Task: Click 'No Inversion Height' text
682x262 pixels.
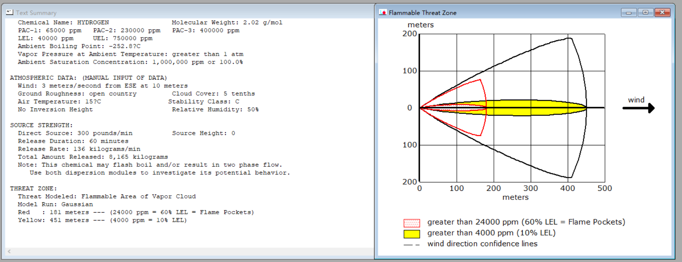Action: coord(55,109)
